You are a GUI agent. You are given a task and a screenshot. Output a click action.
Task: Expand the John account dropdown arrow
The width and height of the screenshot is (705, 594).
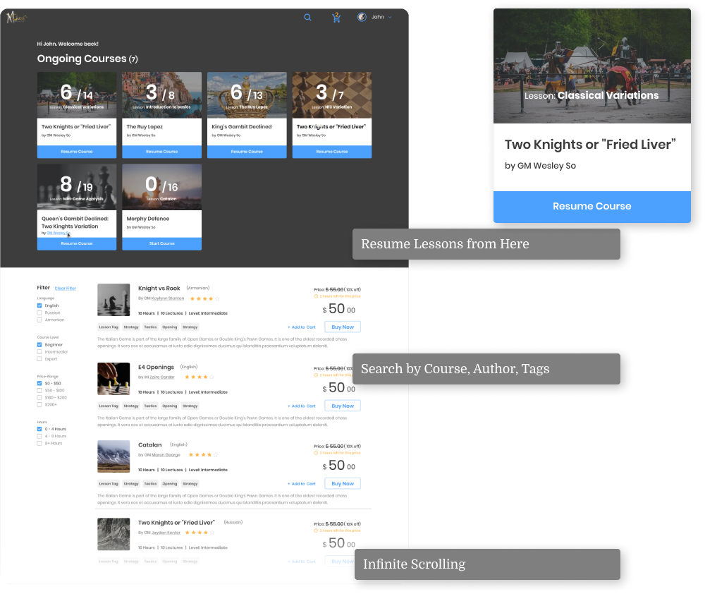coord(390,18)
